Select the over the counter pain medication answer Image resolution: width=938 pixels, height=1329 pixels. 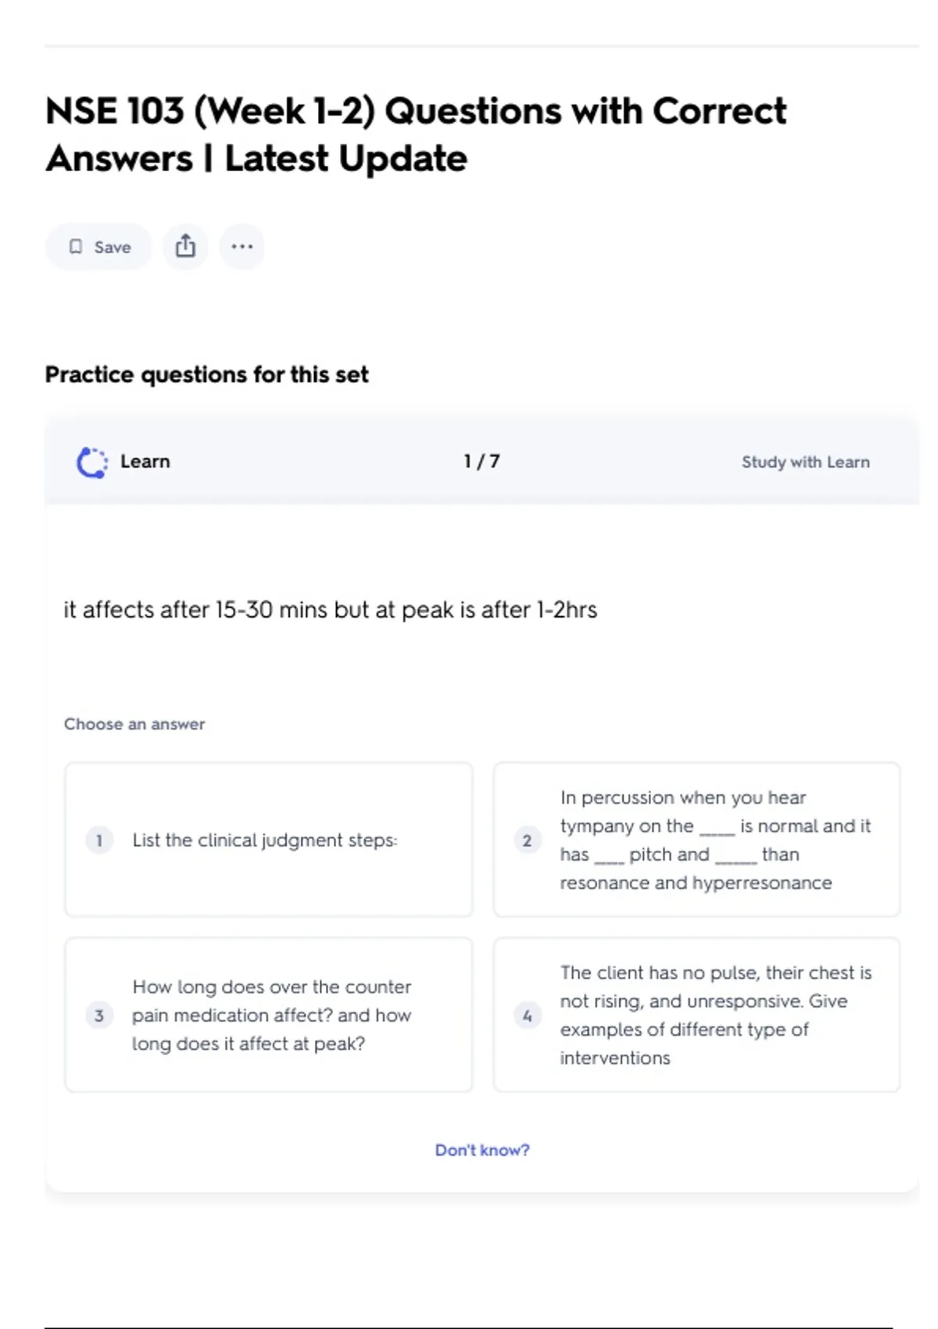268,1015
